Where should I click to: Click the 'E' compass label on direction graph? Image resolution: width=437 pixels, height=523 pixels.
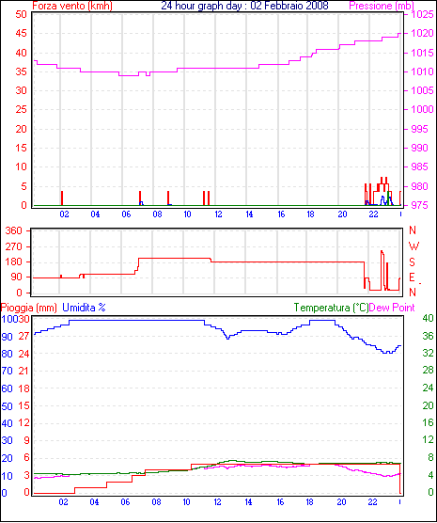[412, 277]
